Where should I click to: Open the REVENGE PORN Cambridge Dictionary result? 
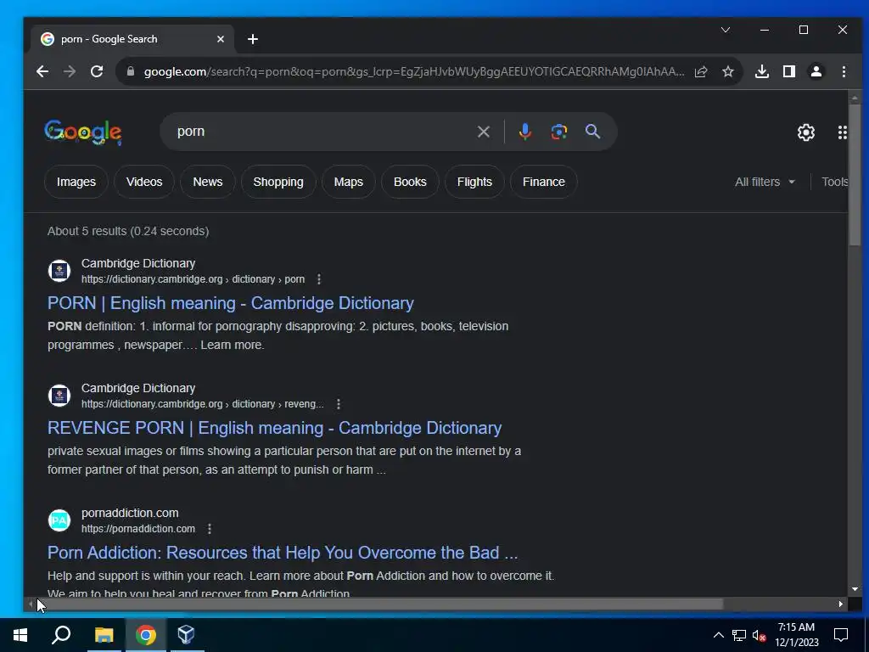coord(274,428)
